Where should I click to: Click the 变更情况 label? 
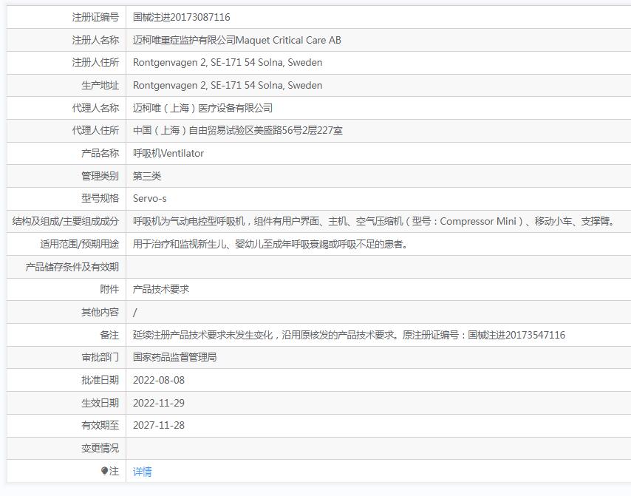[100, 448]
